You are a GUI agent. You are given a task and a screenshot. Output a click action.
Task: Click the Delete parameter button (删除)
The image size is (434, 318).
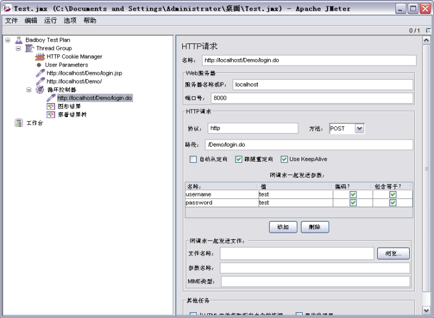click(x=315, y=227)
